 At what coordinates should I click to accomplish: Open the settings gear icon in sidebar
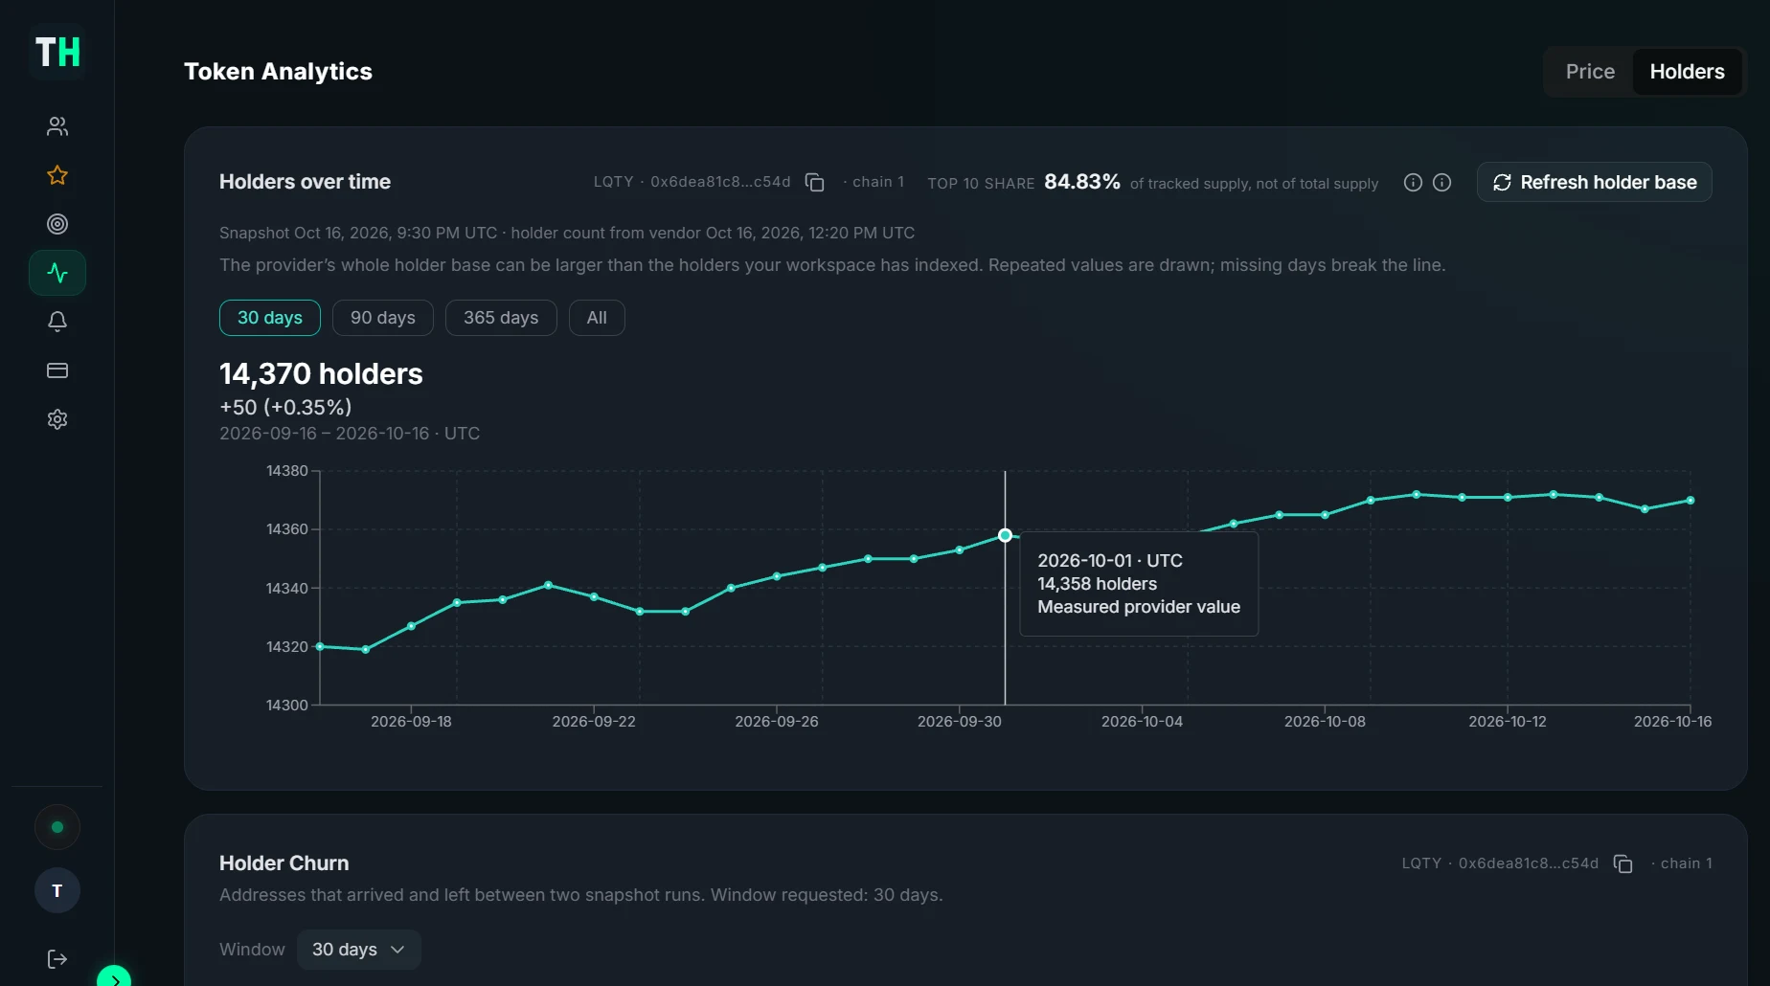click(57, 419)
